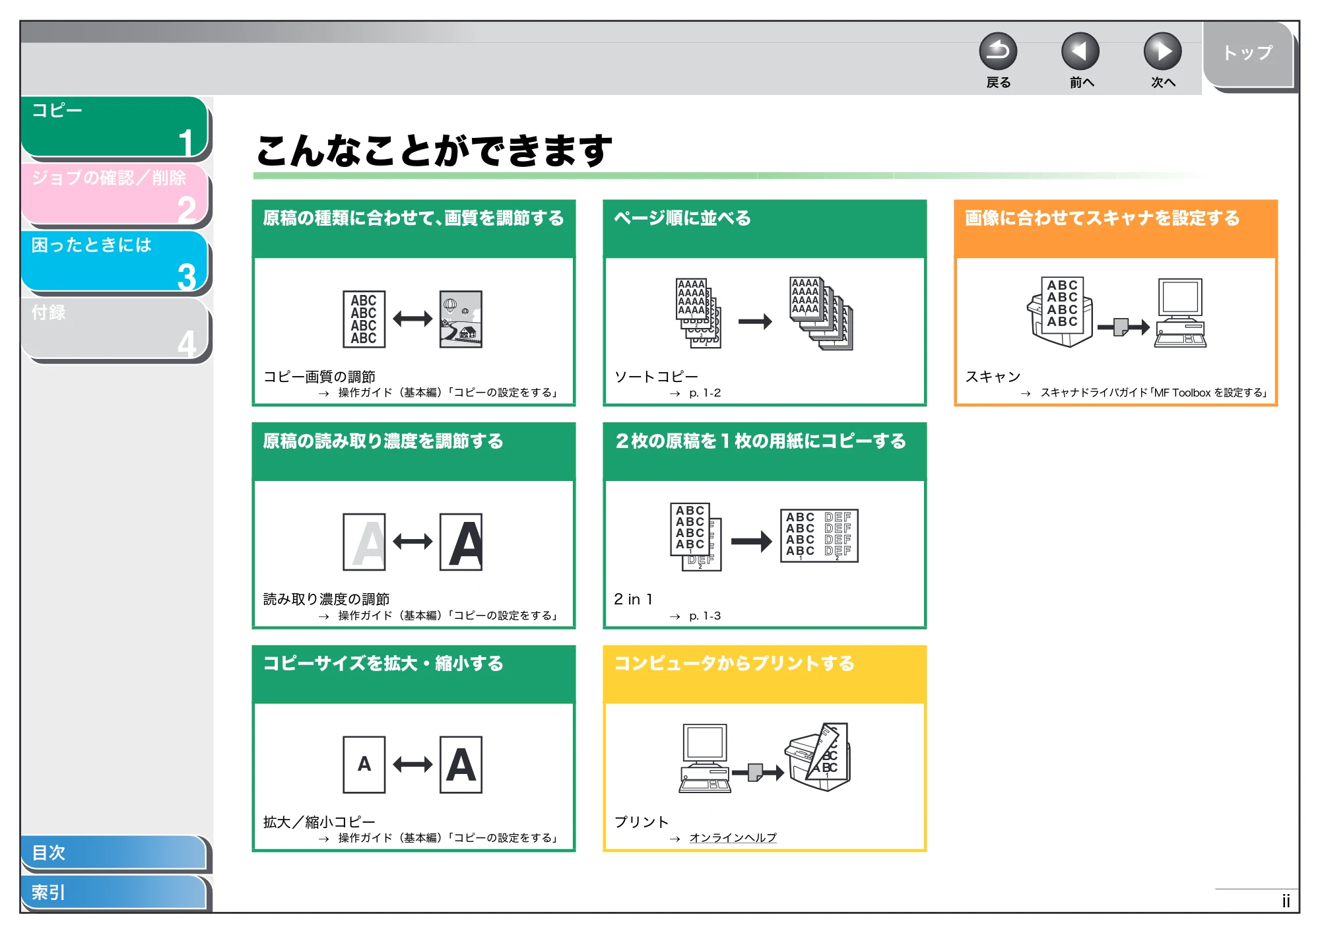Follow the オンラインヘルプ link
The width and height of the screenshot is (1320, 933).
pyautogui.click(x=733, y=838)
